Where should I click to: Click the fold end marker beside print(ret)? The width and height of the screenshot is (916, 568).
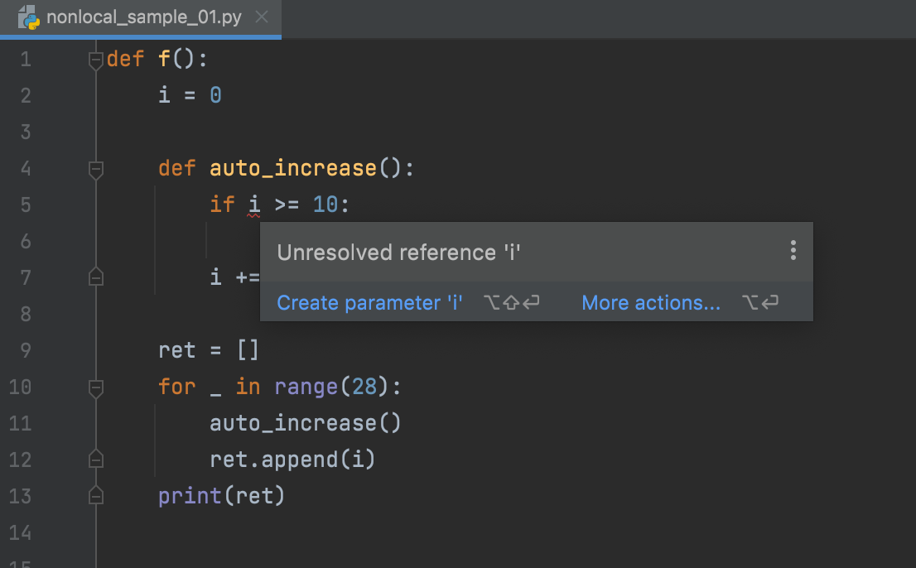point(96,496)
